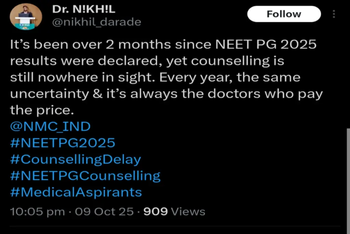Click the line "results were declared, yet counselling is"

tap(147, 61)
